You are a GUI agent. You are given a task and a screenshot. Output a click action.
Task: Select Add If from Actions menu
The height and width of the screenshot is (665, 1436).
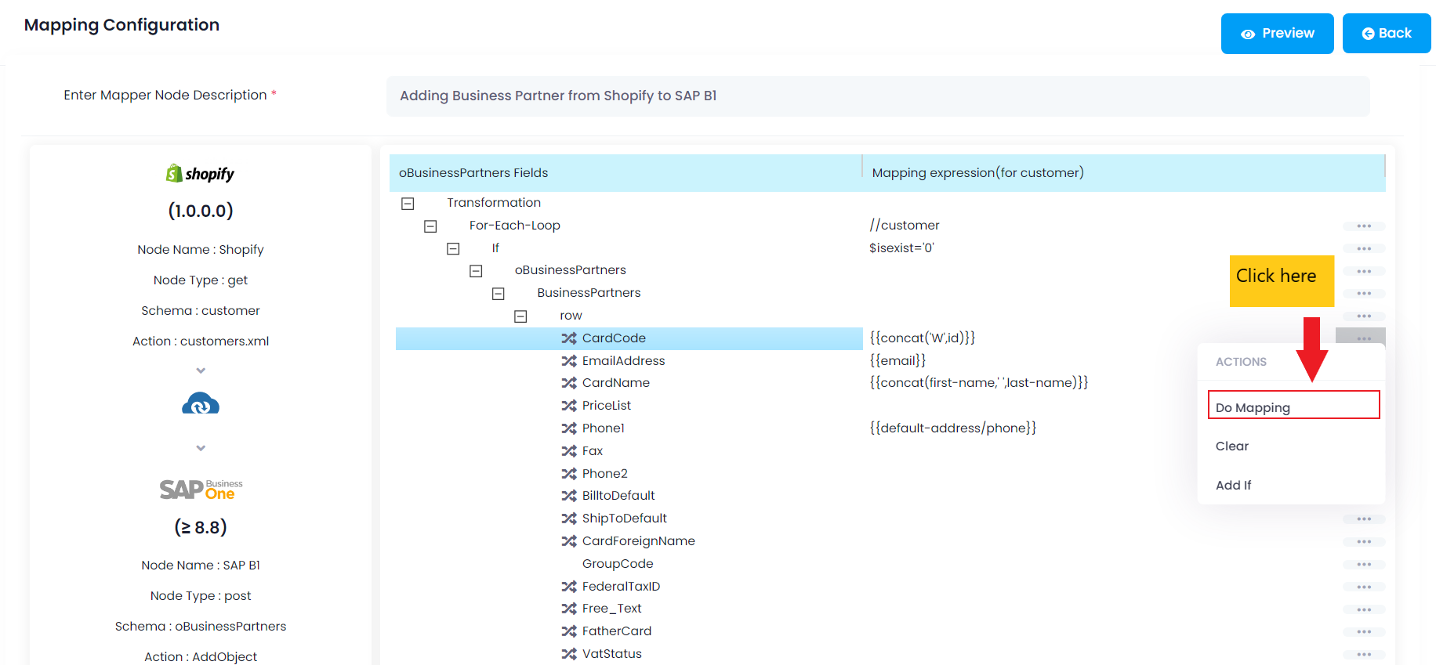(x=1233, y=486)
